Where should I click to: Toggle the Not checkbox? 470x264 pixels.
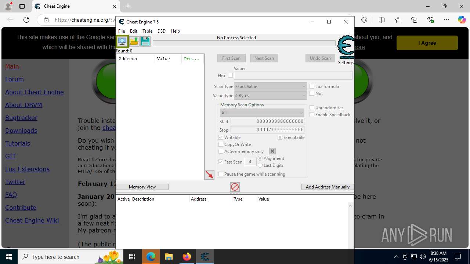point(312,93)
